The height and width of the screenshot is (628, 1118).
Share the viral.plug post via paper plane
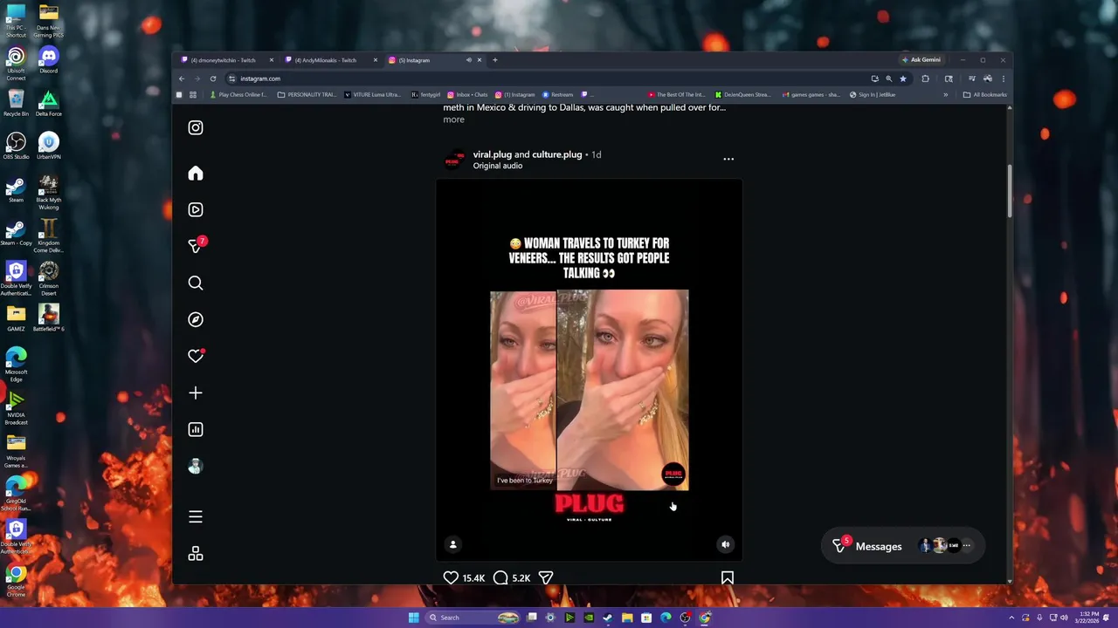pos(546,577)
